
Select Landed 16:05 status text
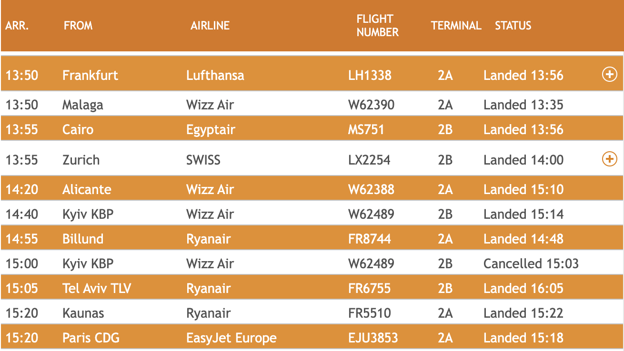click(x=523, y=288)
